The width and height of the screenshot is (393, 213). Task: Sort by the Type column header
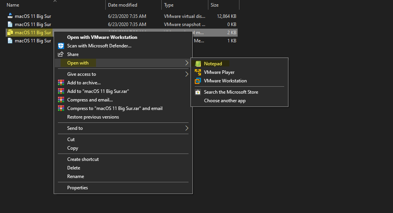[169, 5]
